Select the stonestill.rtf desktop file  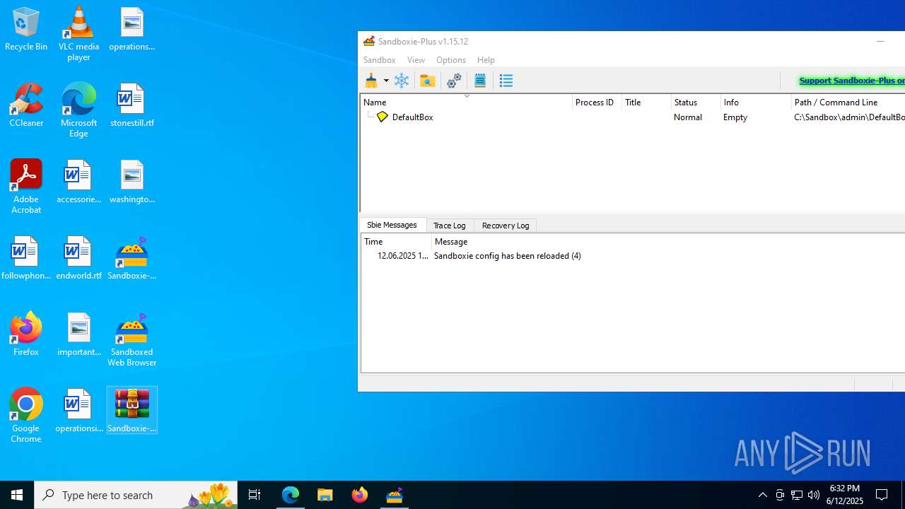coord(132,105)
